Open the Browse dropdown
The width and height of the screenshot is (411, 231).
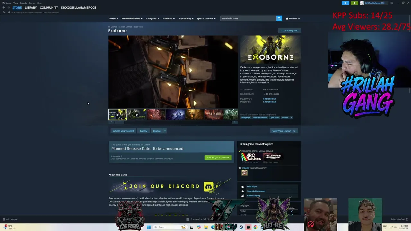113,18
